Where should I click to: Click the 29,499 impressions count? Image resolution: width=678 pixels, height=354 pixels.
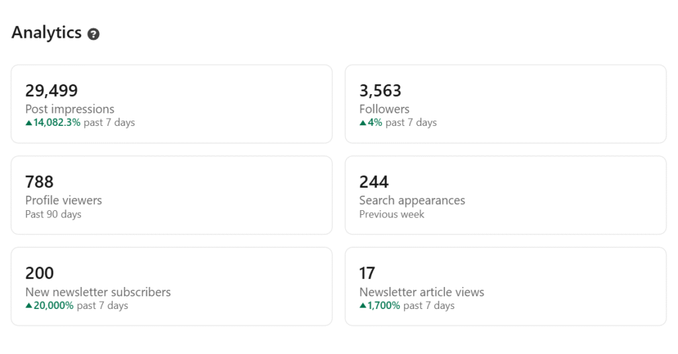[x=52, y=91]
